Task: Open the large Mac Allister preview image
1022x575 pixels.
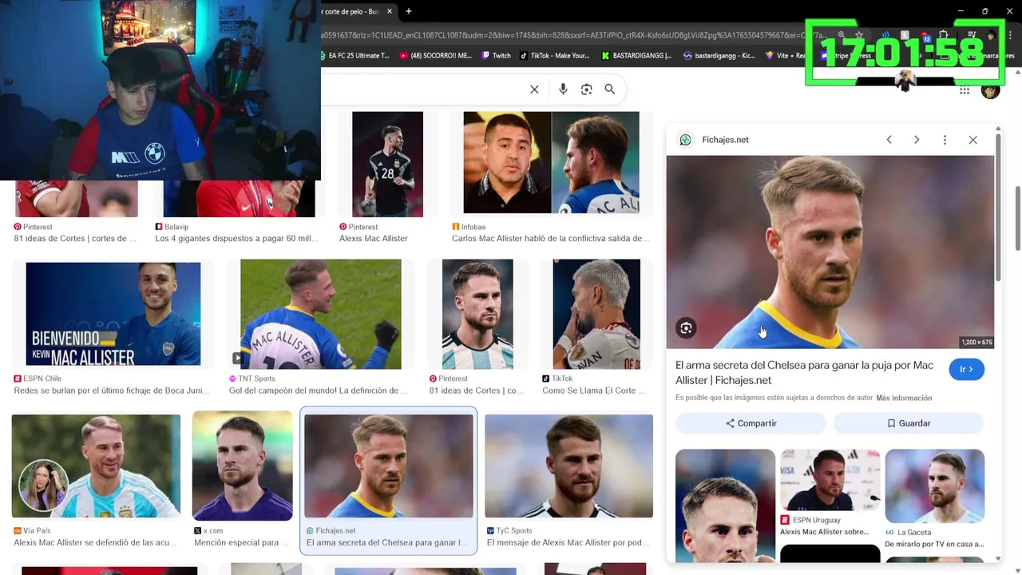Action: pyautogui.click(x=830, y=252)
